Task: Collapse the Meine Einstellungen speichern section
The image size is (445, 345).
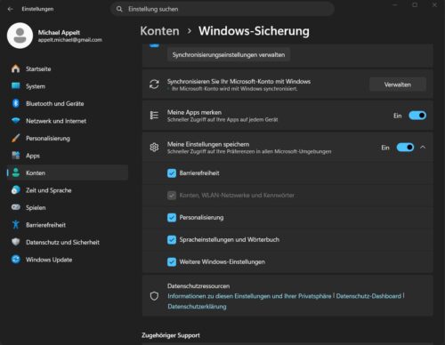Action: 423,148
